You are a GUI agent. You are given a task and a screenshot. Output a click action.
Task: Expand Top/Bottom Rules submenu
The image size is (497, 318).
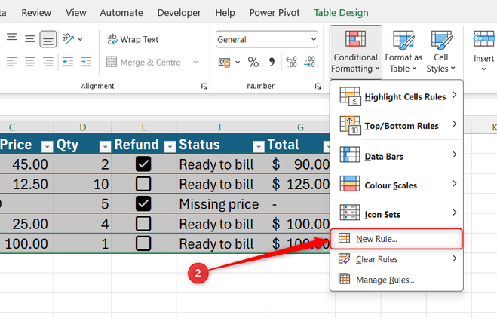click(397, 125)
